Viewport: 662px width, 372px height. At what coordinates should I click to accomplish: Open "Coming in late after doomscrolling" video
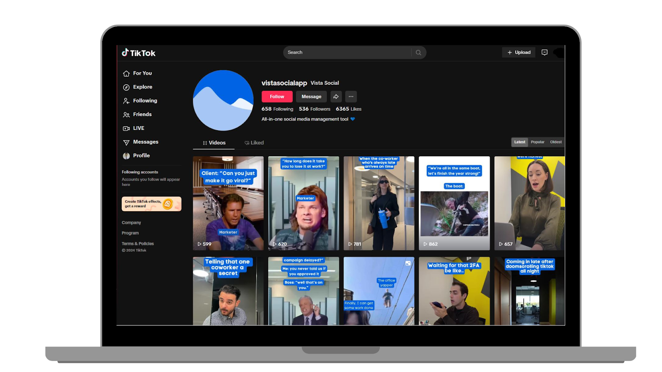tap(529, 291)
